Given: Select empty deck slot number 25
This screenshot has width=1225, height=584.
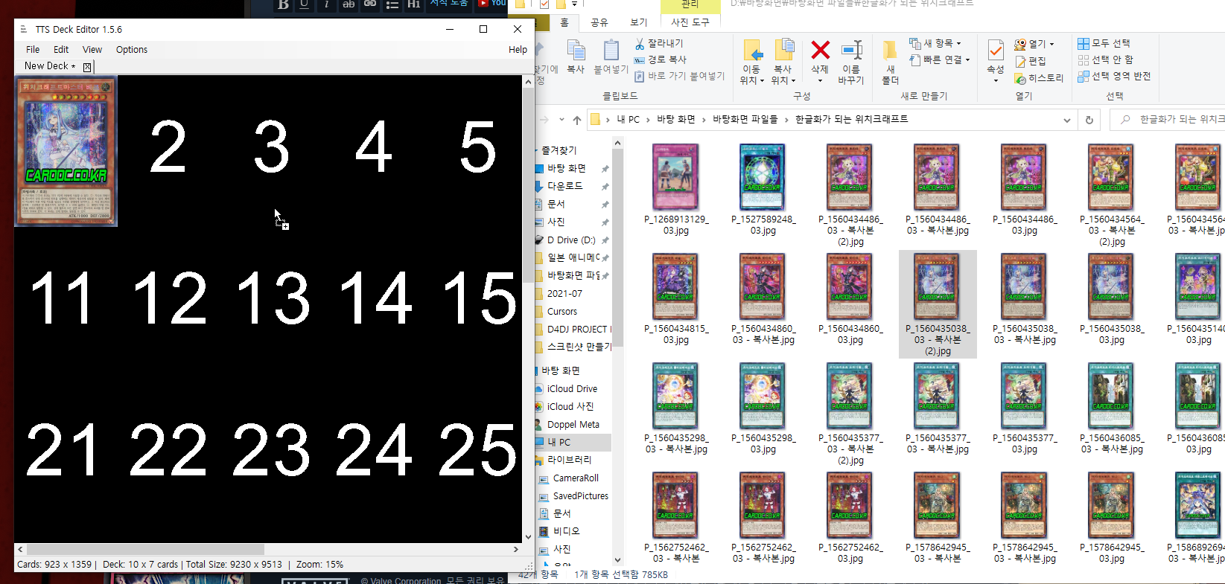Looking at the screenshot, I should 477,449.
